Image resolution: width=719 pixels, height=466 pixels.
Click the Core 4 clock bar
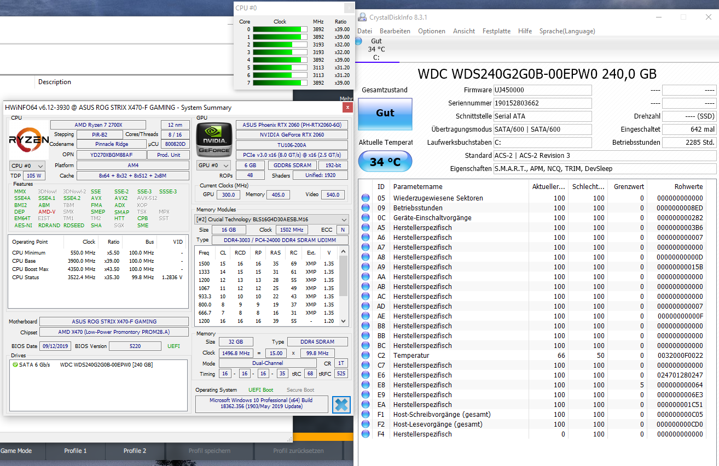tap(280, 60)
